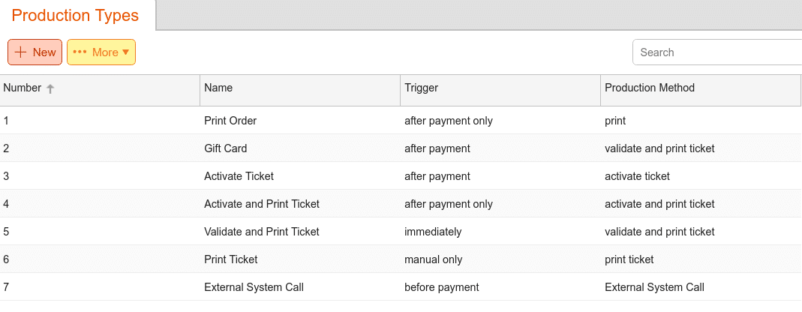Click the 'immediately' trigger cell
Viewport: 802px width, 312px height.
433,232
